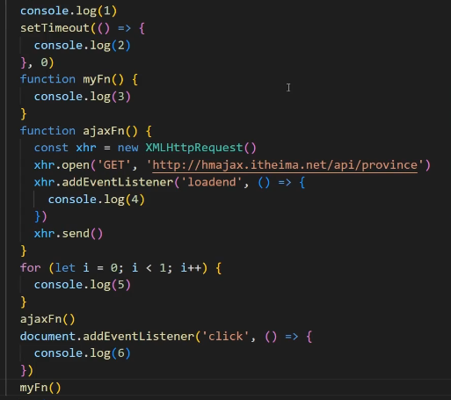Select the 'console.log(5)' statement
The height and width of the screenshot is (400, 451).
tap(83, 285)
